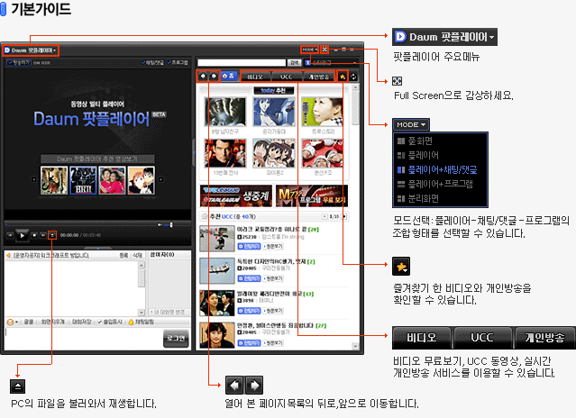Open the 공각기동대 thumbnail in today 추천
The height and width of the screenshot is (418, 576).
(274, 112)
